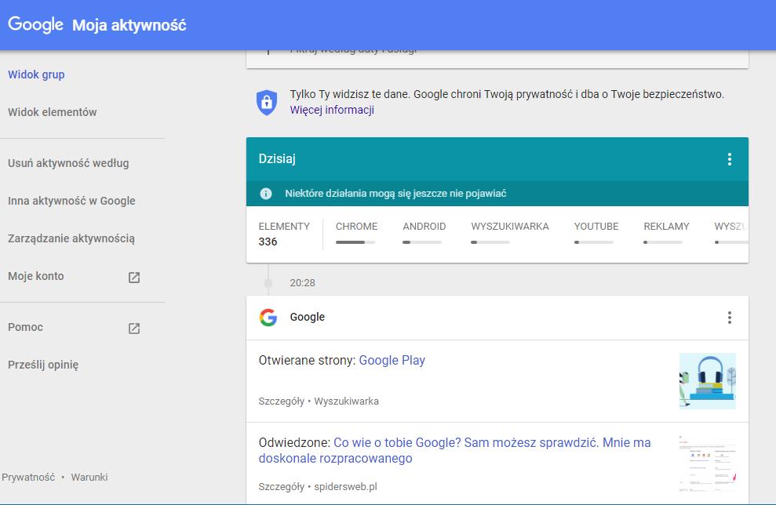Open Zarządzanie aktywnością
Viewport: 776px width, 505px height.
point(71,238)
